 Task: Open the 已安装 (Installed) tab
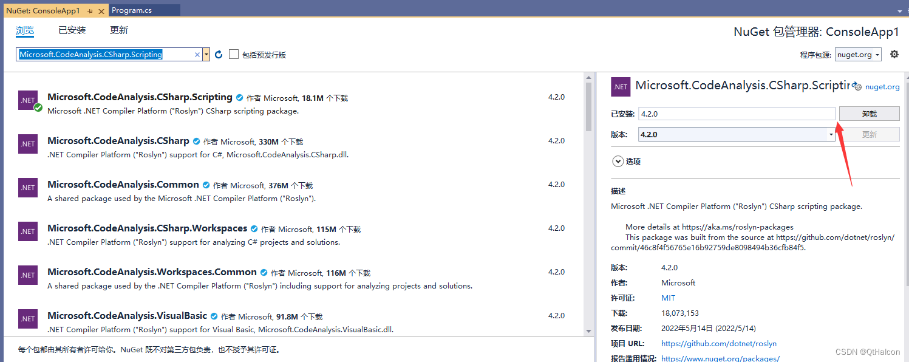72,30
